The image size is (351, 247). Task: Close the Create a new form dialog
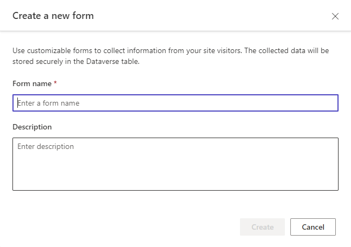point(335,16)
